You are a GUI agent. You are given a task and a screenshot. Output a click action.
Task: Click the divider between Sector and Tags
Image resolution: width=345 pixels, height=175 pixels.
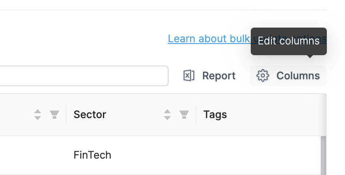[x=196, y=115]
